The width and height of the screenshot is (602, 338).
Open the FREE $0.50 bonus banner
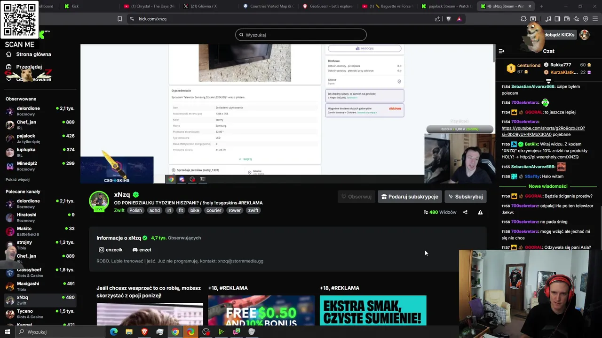[x=261, y=310]
